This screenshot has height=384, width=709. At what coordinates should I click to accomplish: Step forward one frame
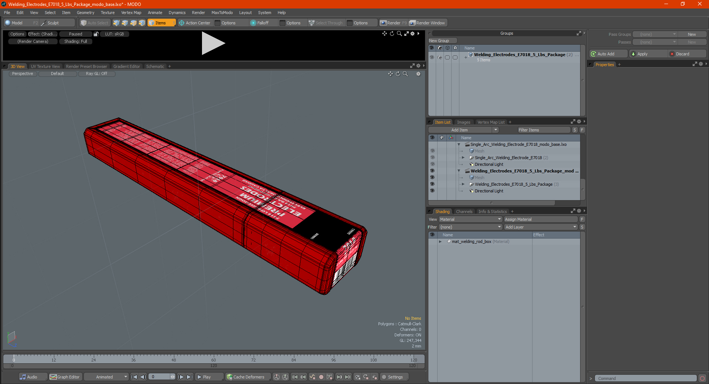(181, 377)
